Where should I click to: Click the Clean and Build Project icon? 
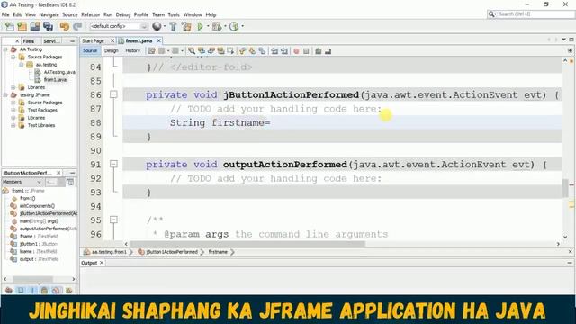(x=186, y=26)
